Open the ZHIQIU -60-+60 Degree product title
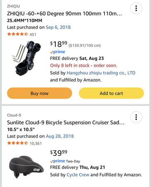The width and height of the screenshot is (151, 187). 64,14
